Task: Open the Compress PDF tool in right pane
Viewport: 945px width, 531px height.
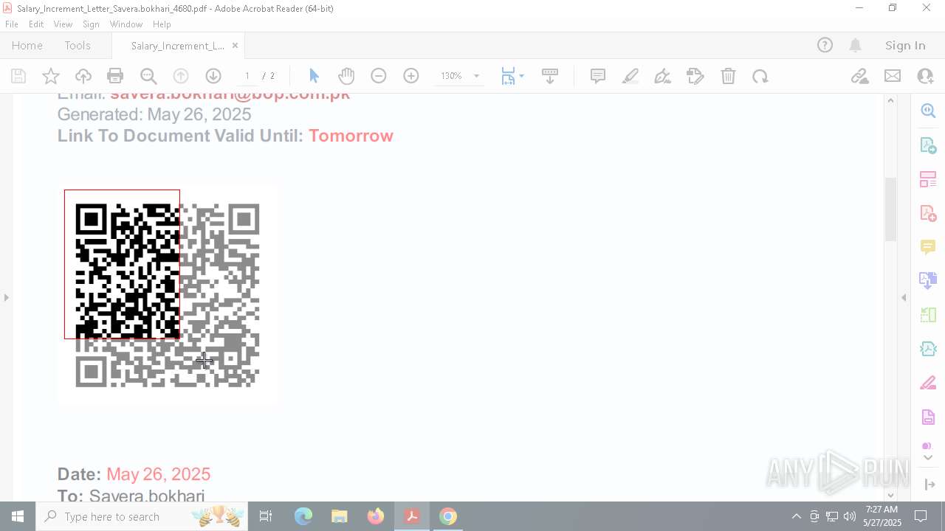Action: 928,315
